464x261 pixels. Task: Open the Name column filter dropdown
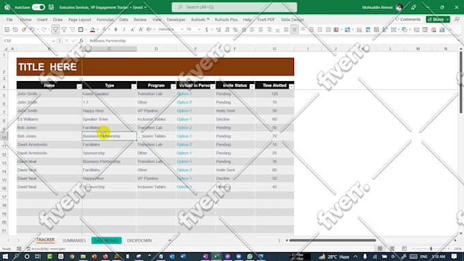point(79,87)
